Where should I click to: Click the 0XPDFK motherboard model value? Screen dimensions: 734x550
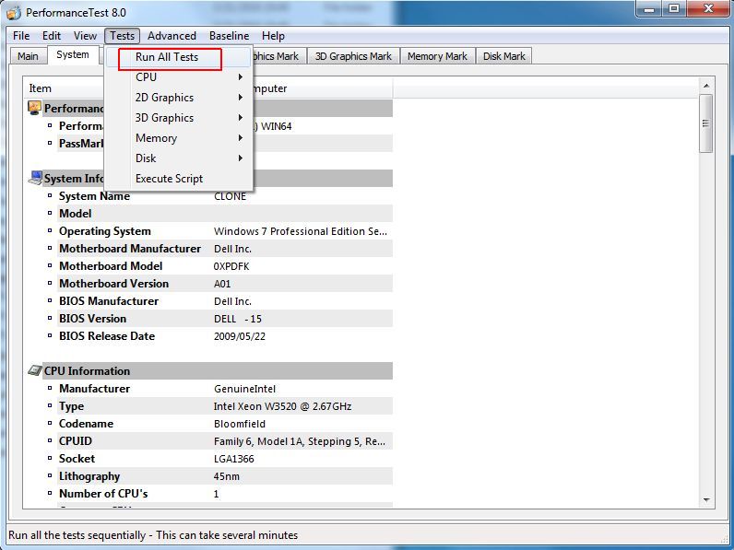[231, 266]
